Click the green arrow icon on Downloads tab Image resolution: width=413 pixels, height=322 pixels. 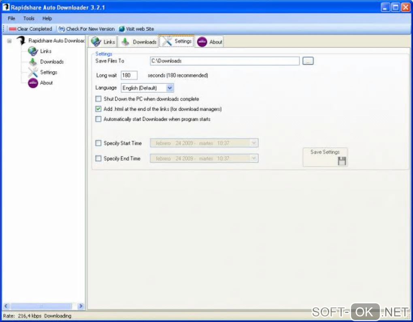click(126, 42)
